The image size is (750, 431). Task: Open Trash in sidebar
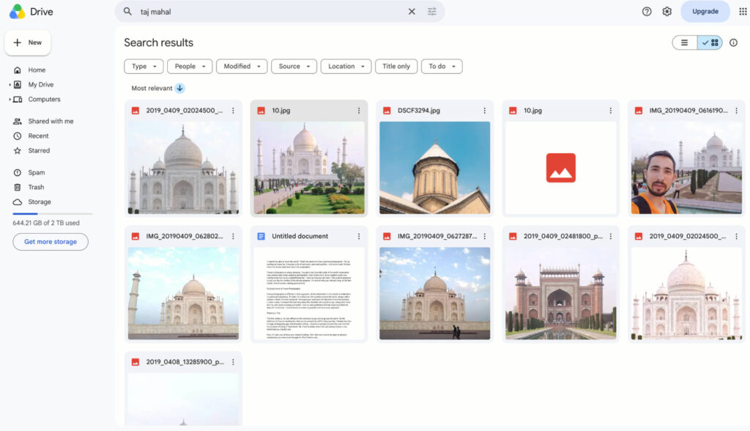click(x=36, y=187)
